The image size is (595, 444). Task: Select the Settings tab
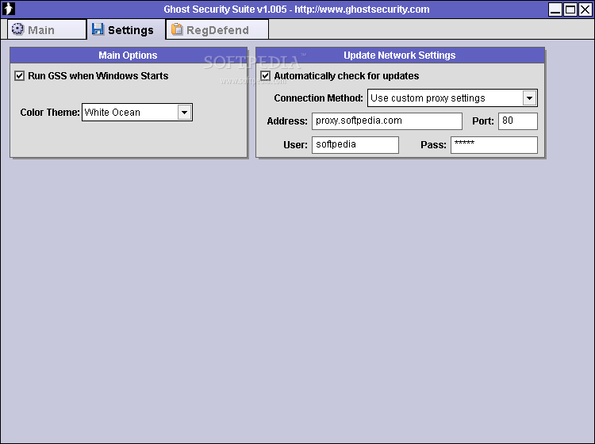point(126,29)
